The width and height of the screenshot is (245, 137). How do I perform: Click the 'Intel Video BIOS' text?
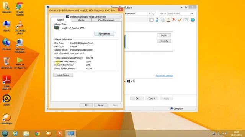[77, 53]
